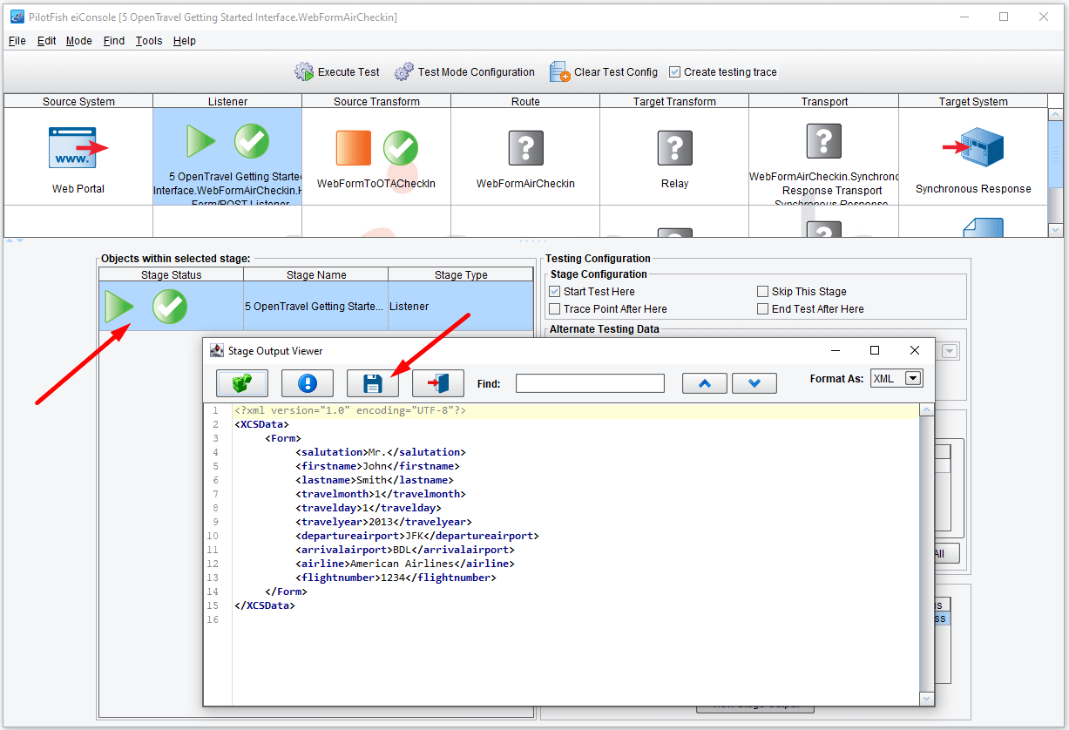Viewport: 1069px width, 730px height.
Task: Enable End Test After Here checkbox
Action: [763, 309]
